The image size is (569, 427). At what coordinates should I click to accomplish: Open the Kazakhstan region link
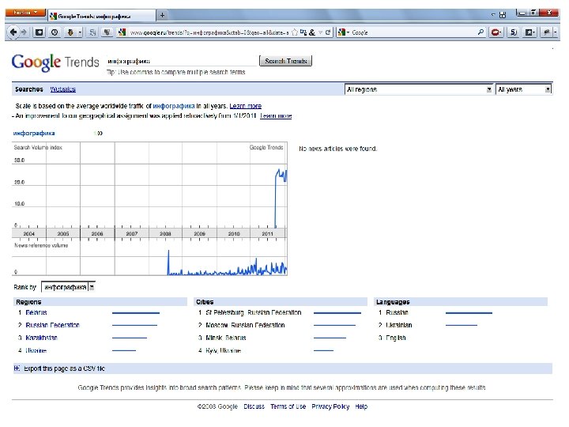click(41, 338)
